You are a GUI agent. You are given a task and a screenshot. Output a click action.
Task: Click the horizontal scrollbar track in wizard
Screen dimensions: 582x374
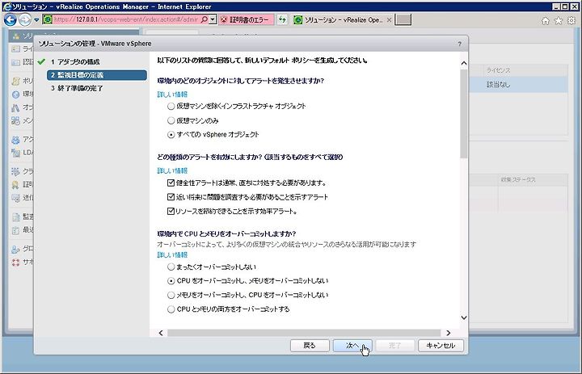[304, 333]
